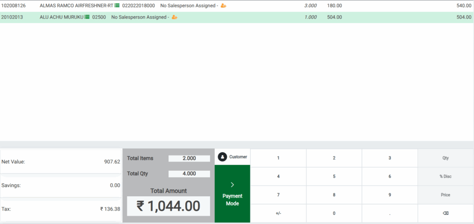
Task: Click line total 504.00 on ALU ACHU MURUKU row
Action: pos(464,17)
